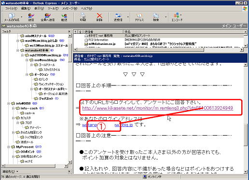Open the dropdown arrow next to 検索
The image size is (249, 180).
pyautogui.click(x=166, y=17)
